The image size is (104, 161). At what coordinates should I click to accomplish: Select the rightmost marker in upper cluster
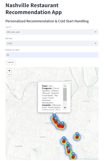(x=63, y=123)
